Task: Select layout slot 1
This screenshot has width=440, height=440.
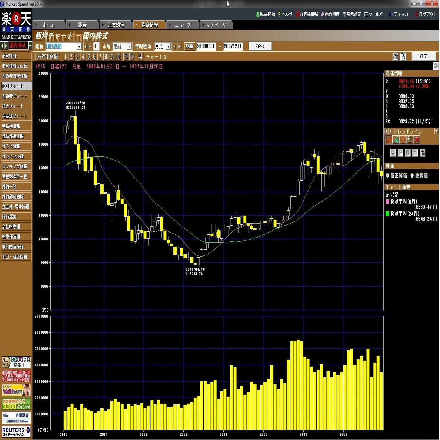Action: pos(65,57)
